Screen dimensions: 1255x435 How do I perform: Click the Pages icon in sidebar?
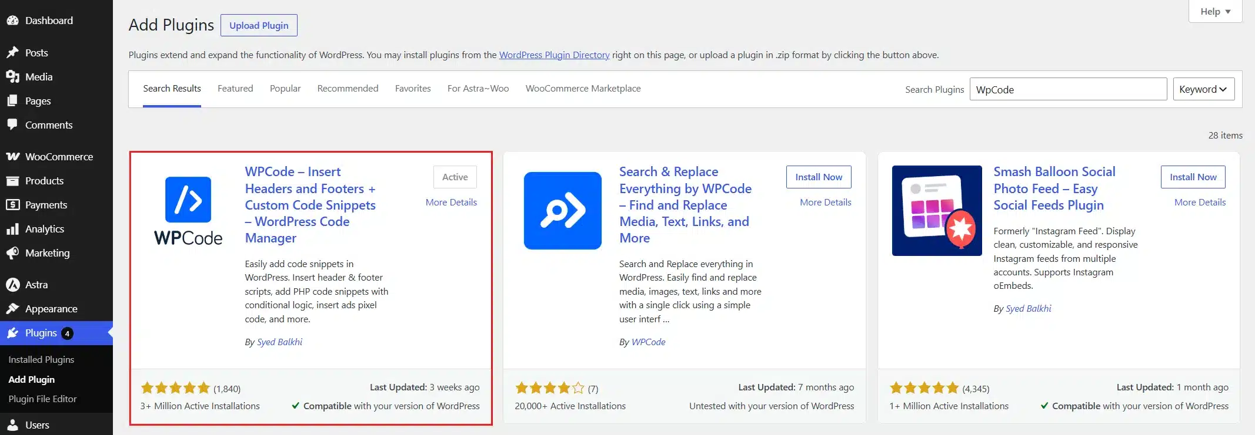(12, 101)
